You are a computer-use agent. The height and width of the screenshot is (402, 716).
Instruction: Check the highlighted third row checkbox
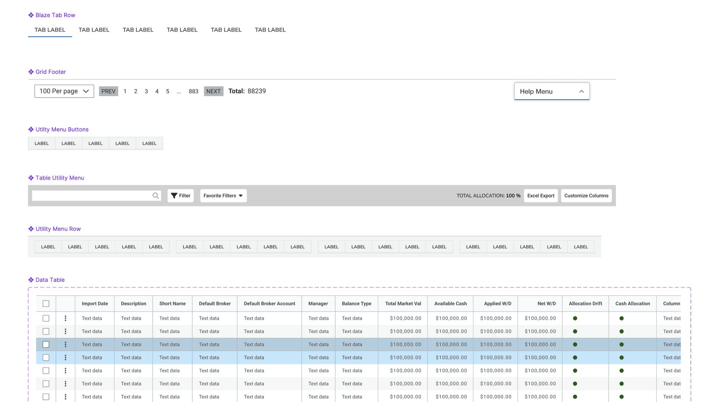click(x=46, y=345)
